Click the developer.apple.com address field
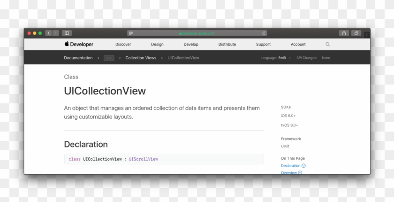 point(197,33)
